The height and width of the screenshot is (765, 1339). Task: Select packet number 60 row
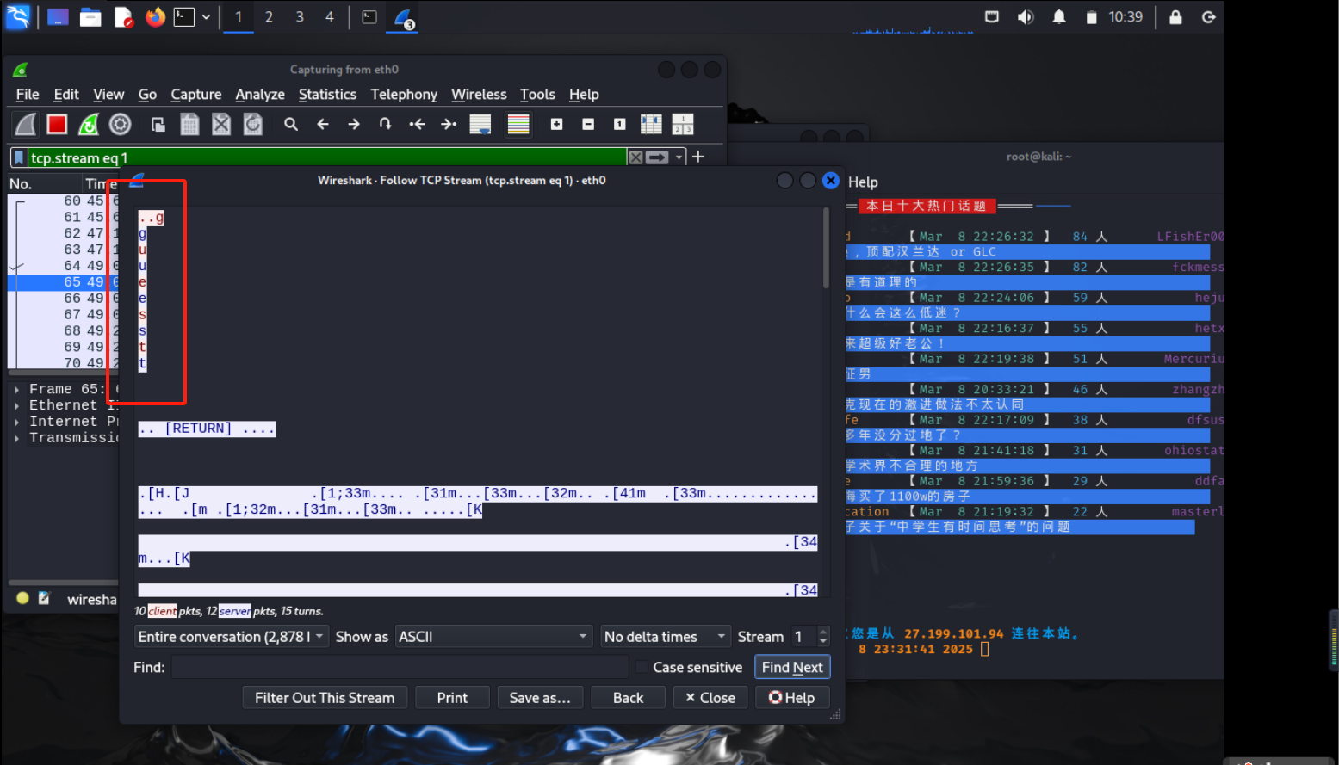coord(62,201)
